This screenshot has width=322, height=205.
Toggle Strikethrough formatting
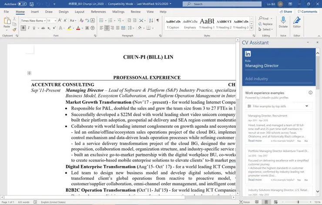pos(43,28)
